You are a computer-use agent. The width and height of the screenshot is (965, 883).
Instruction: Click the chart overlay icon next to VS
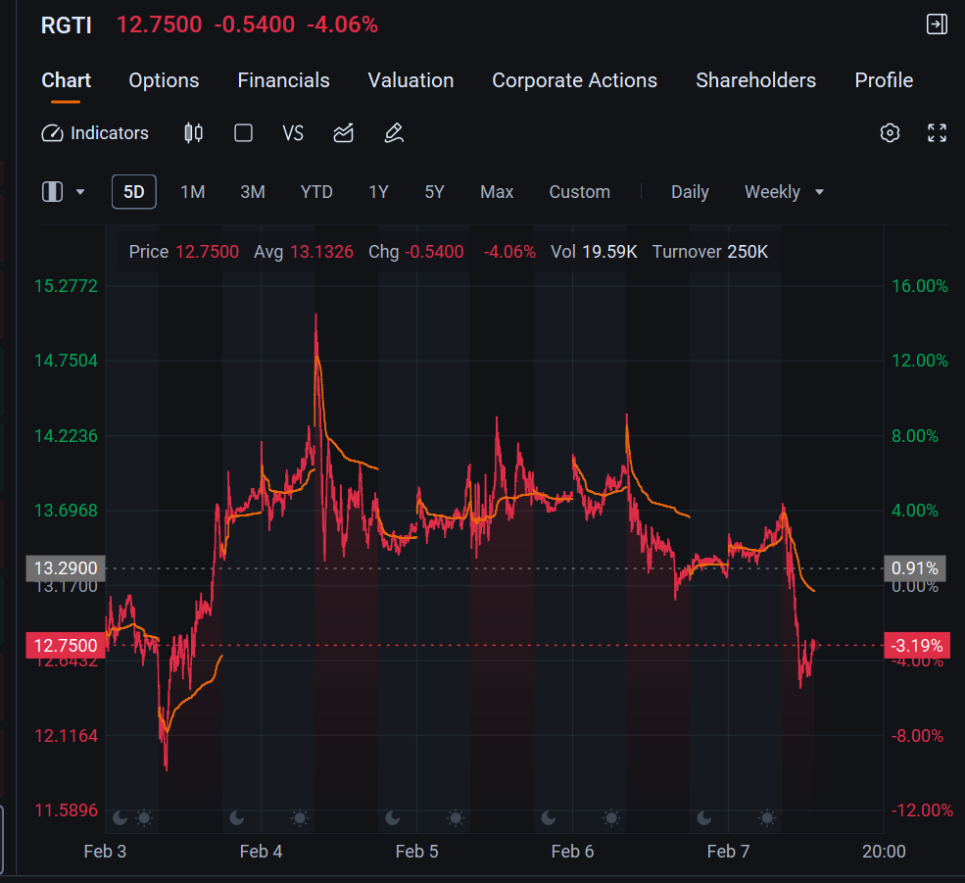coord(344,133)
